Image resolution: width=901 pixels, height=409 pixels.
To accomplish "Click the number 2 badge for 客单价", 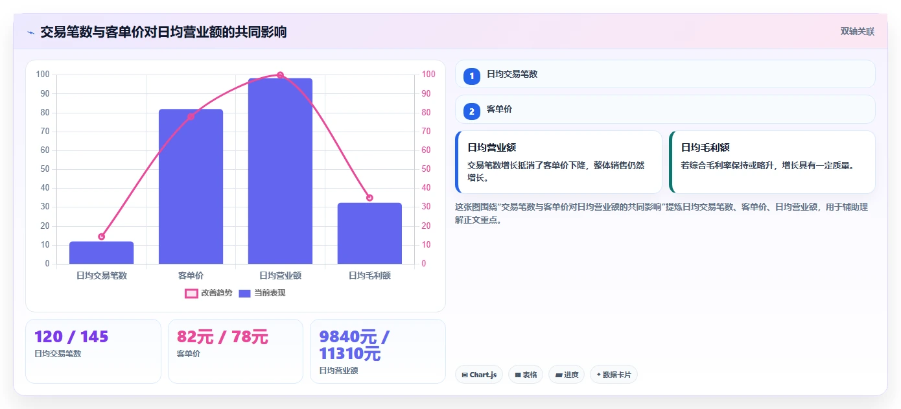I will pyautogui.click(x=472, y=111).
